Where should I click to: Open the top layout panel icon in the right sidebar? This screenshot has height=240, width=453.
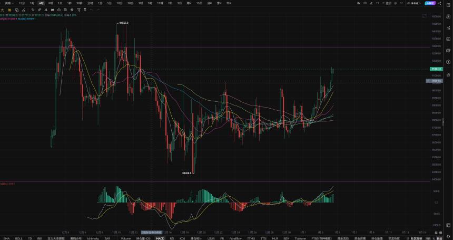click(448, 5)
